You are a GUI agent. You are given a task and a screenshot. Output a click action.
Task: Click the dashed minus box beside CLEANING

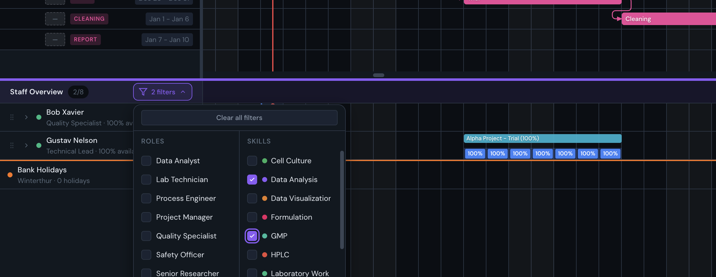[55, 19]
